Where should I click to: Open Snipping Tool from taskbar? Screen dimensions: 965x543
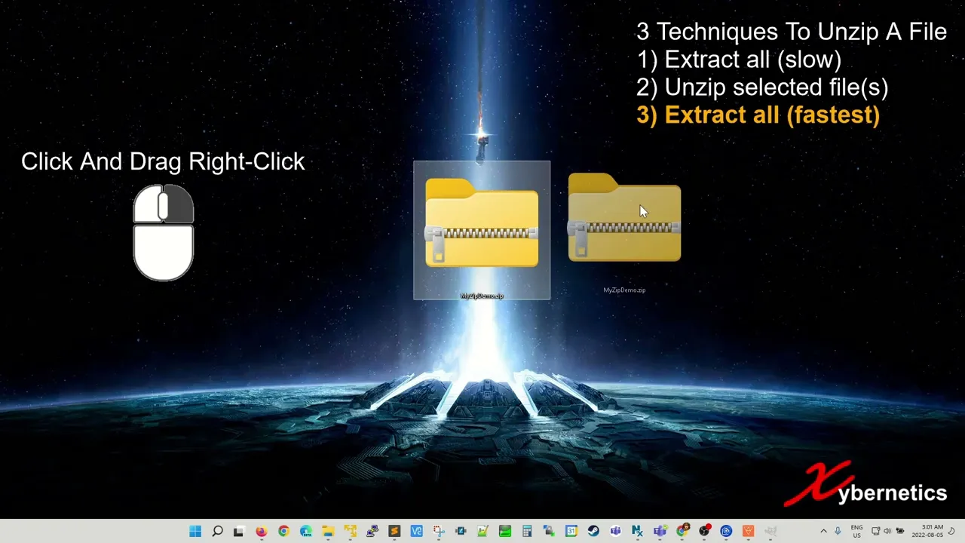(438, 531)
